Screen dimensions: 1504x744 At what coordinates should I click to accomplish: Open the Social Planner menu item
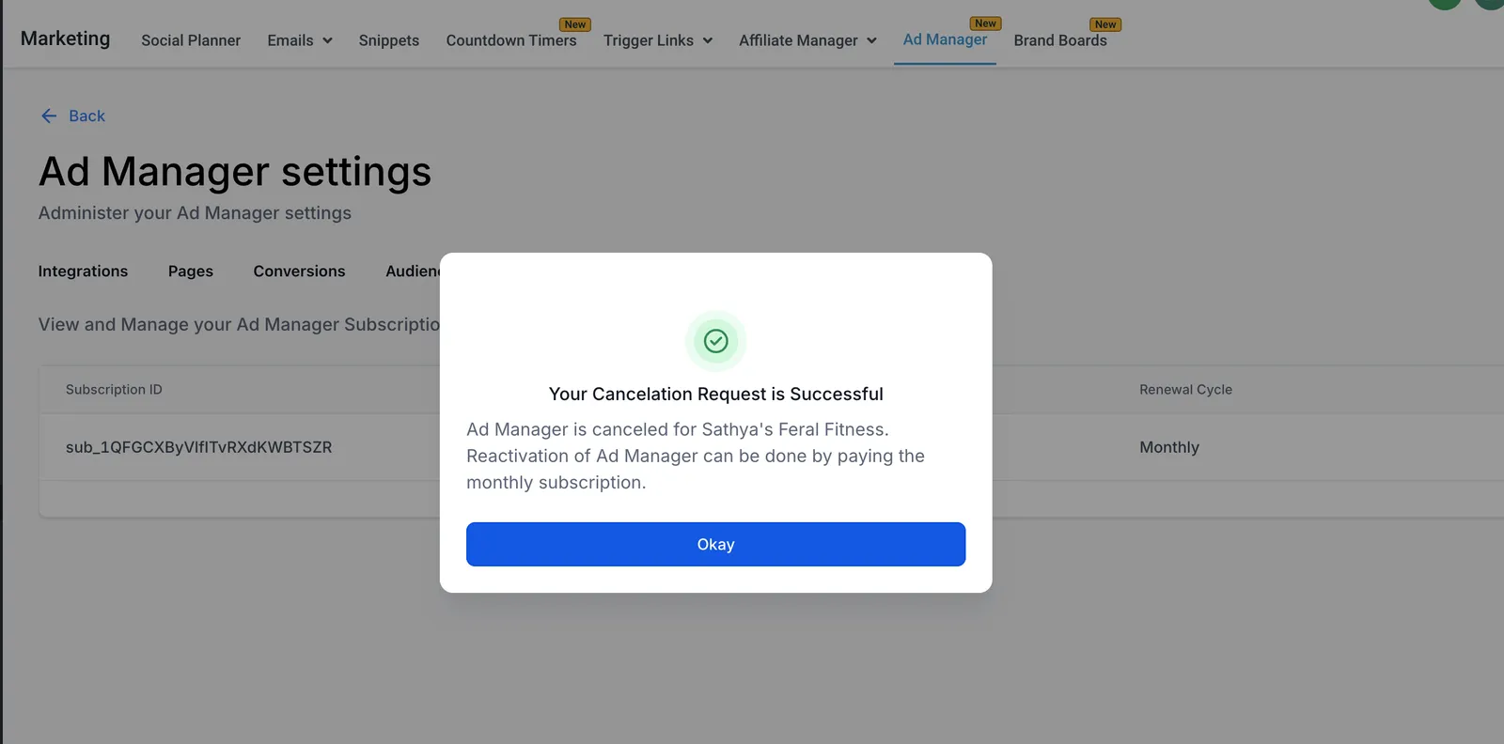tap(191, 40)
